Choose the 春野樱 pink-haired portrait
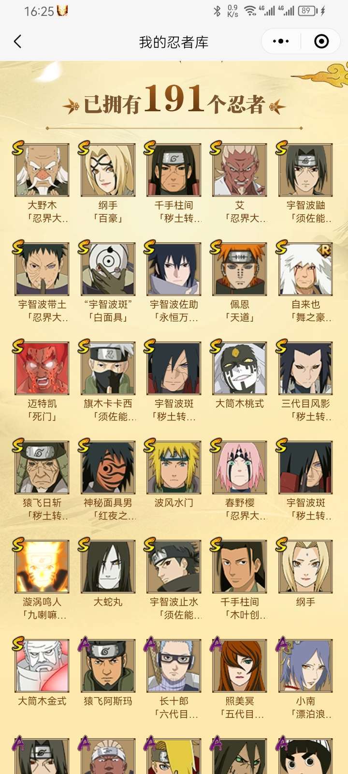The image size is (348, 774). (240, 467)
